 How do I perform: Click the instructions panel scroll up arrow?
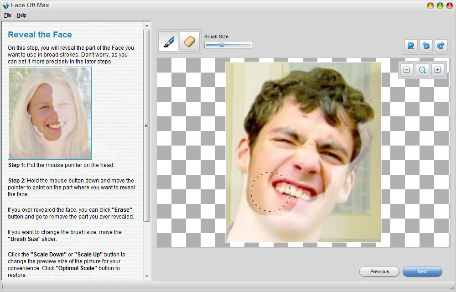click(147, 26)
